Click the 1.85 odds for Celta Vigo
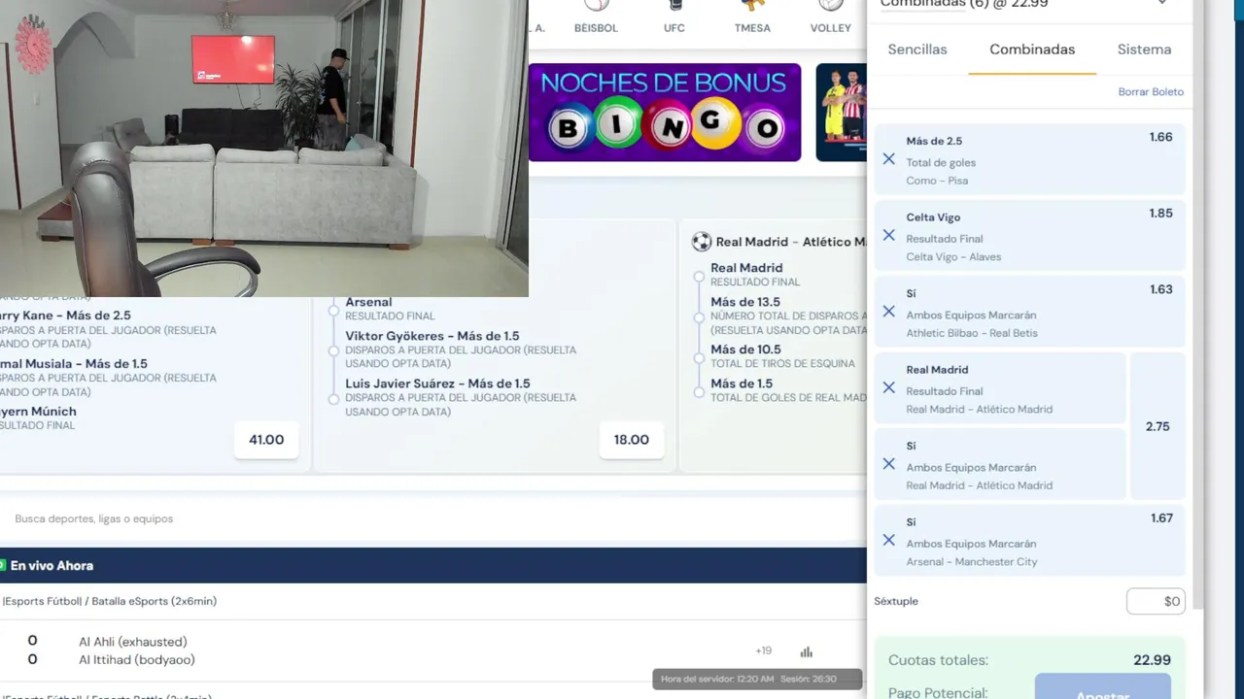The width and height of the screenshot is (1244, 699). [x=1160, y=214]
